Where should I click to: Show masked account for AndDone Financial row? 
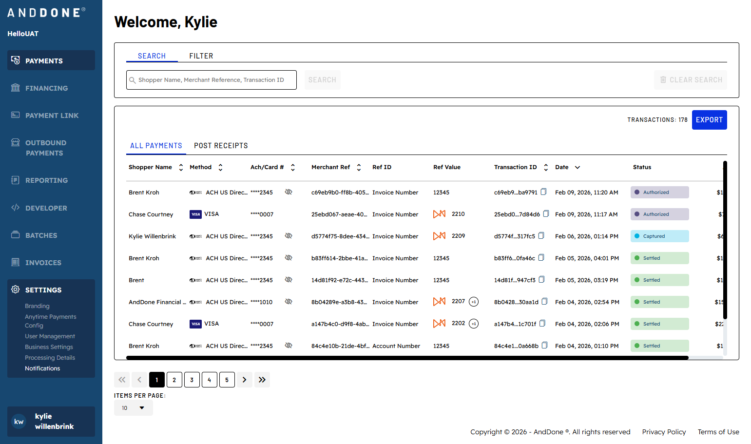tap(289, 302)
